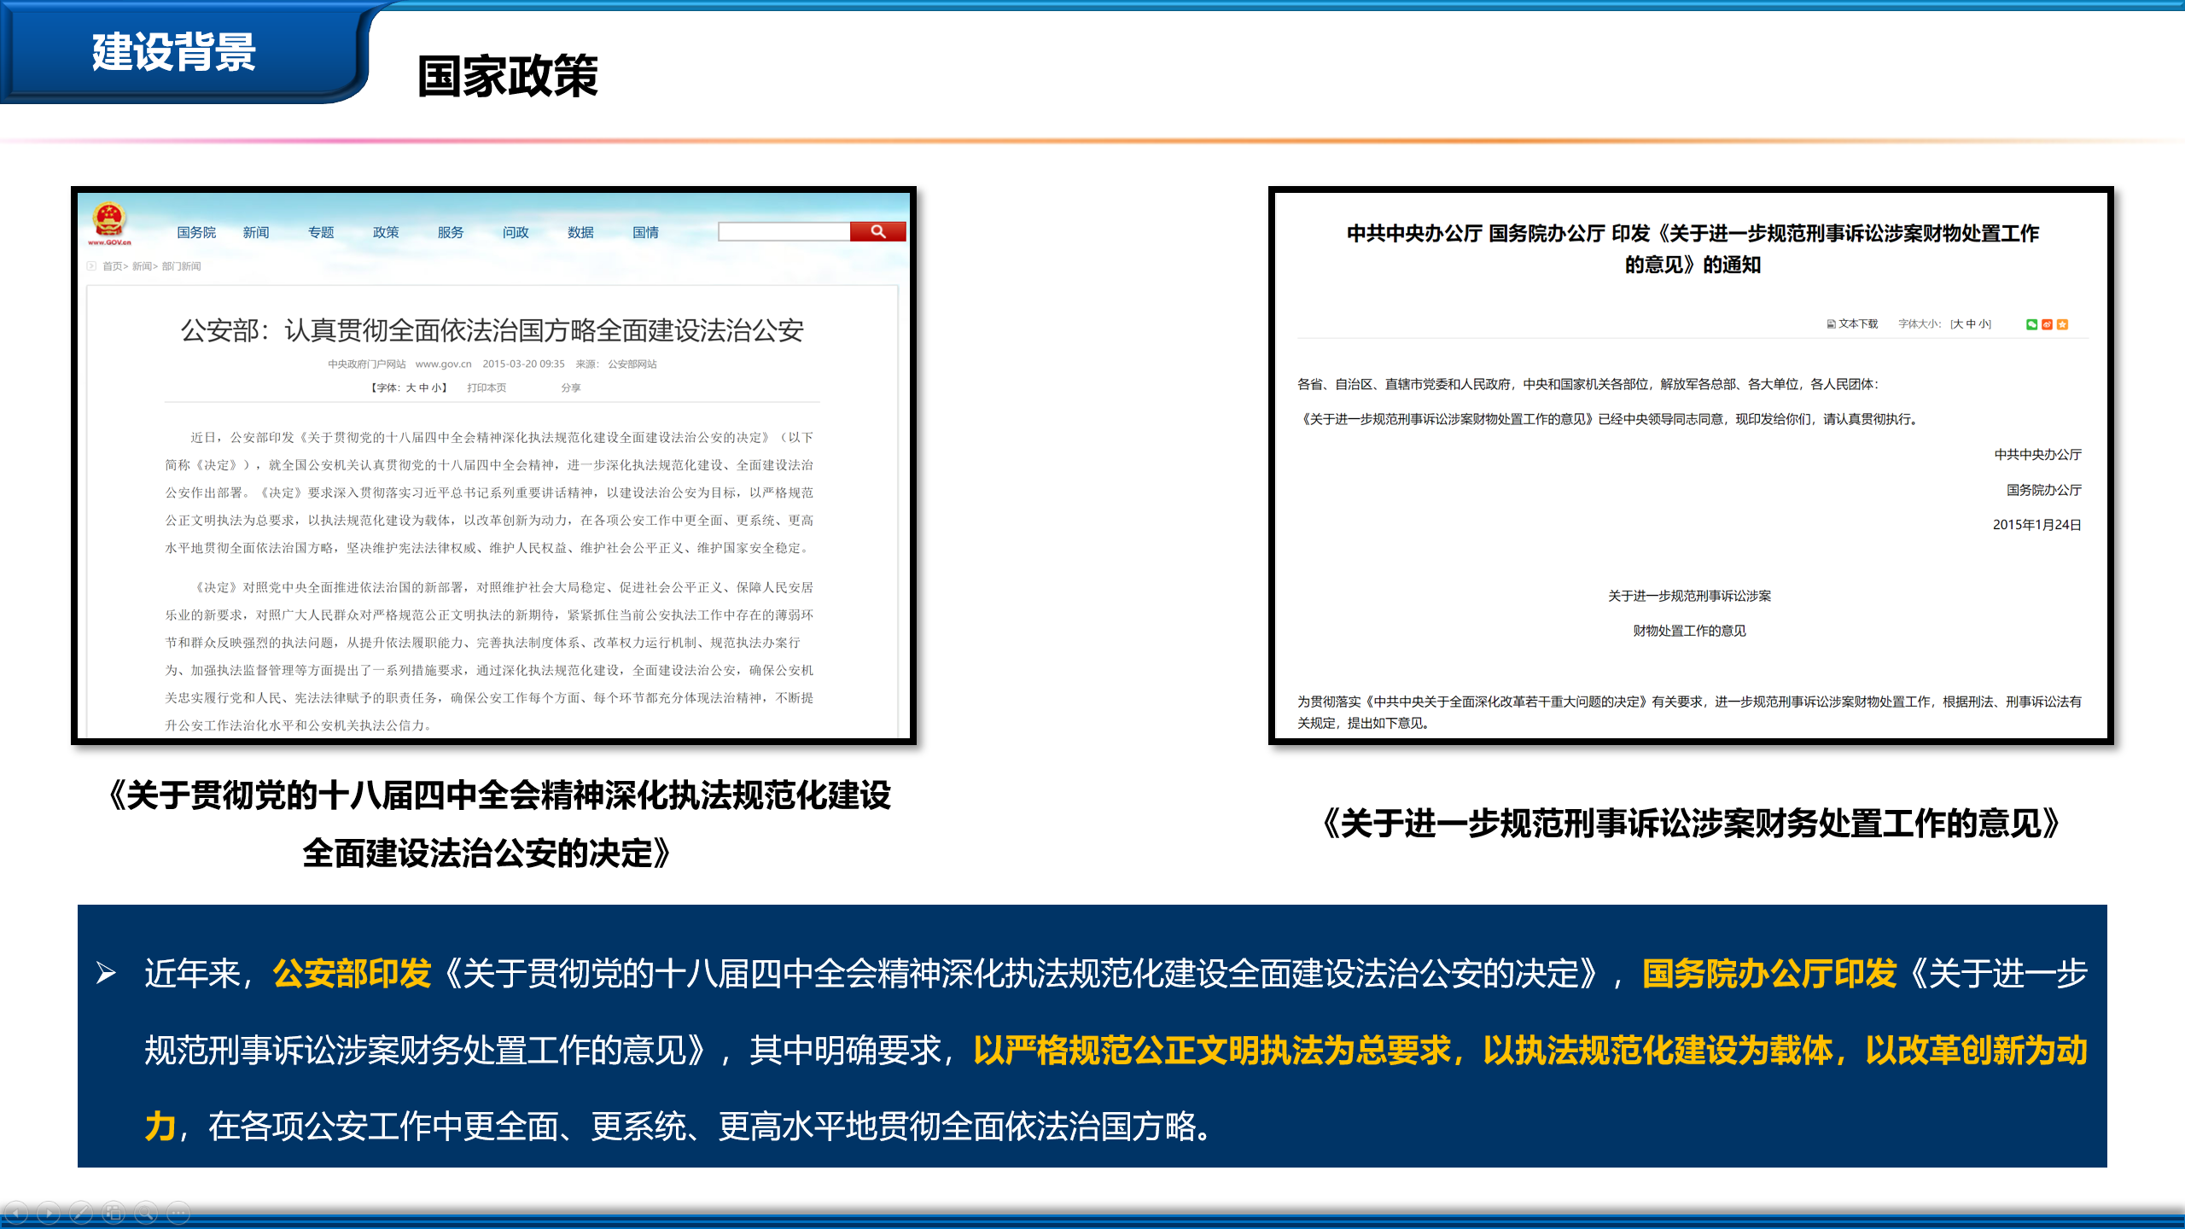Click the zoom magnifier slideshow icon
Viewport: 2185px width, 1229px height.
pyautogui.click(x=146, y=1212)
